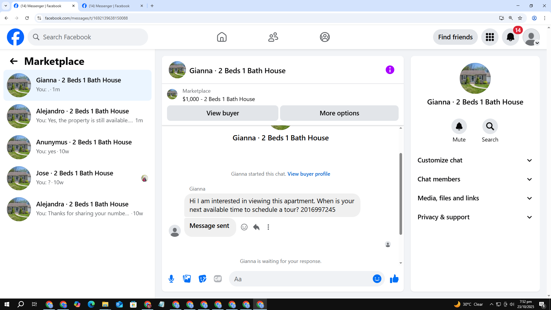Open emoji picker in message box
The image size is (551, 310).
pyautogui.click(x=377, y=279)
